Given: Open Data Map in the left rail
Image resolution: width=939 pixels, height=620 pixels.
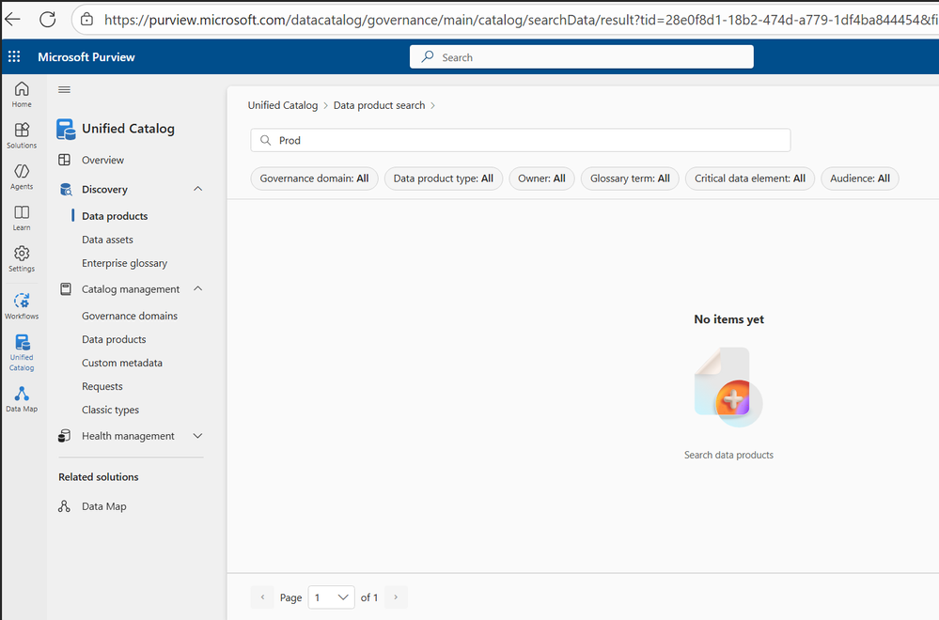Looking at the screenshot, I should 22,399.
